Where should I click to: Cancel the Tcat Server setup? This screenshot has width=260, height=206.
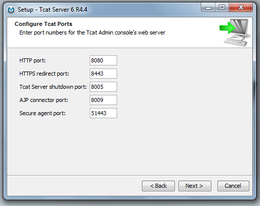click(x=233, y=186)
